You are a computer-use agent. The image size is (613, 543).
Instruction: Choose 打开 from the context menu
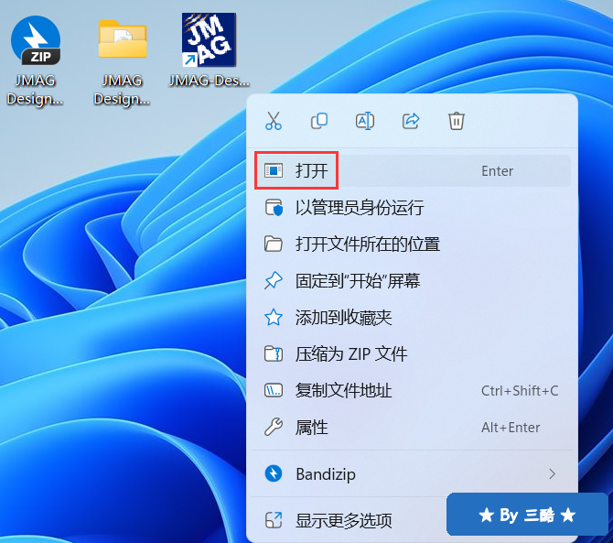413,170
